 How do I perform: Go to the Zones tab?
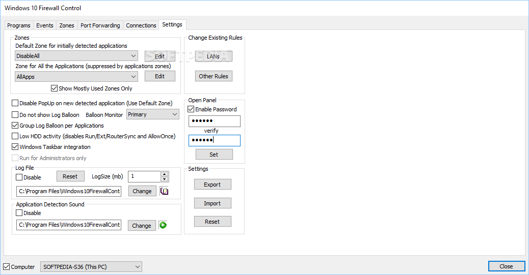point(67,25)
